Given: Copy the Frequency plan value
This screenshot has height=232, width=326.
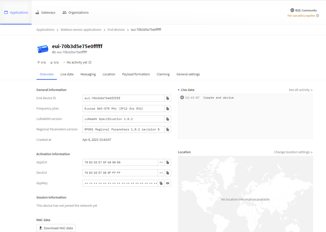Looking at the screenshot, I should (167, 108).
